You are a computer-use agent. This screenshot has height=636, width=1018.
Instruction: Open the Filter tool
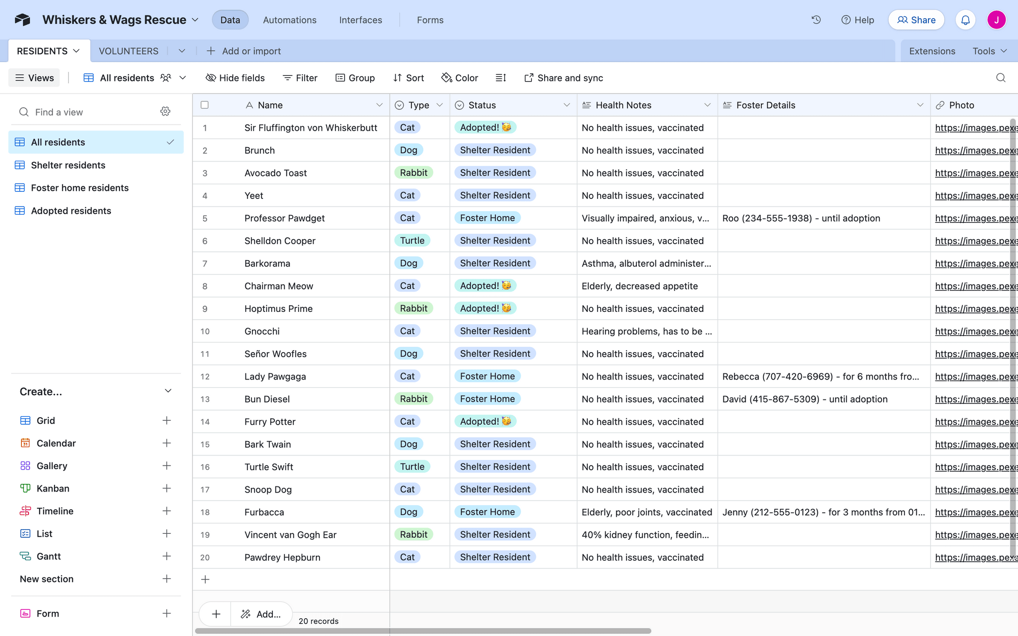(300, 77)
